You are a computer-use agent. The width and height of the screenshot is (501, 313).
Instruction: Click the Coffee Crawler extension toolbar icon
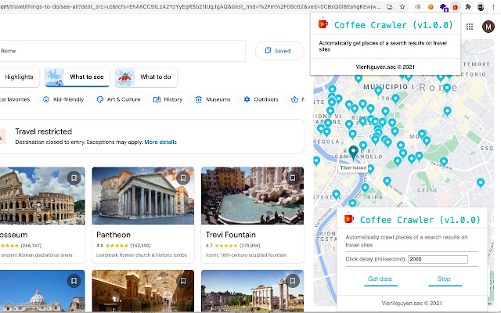click(456, 7)
